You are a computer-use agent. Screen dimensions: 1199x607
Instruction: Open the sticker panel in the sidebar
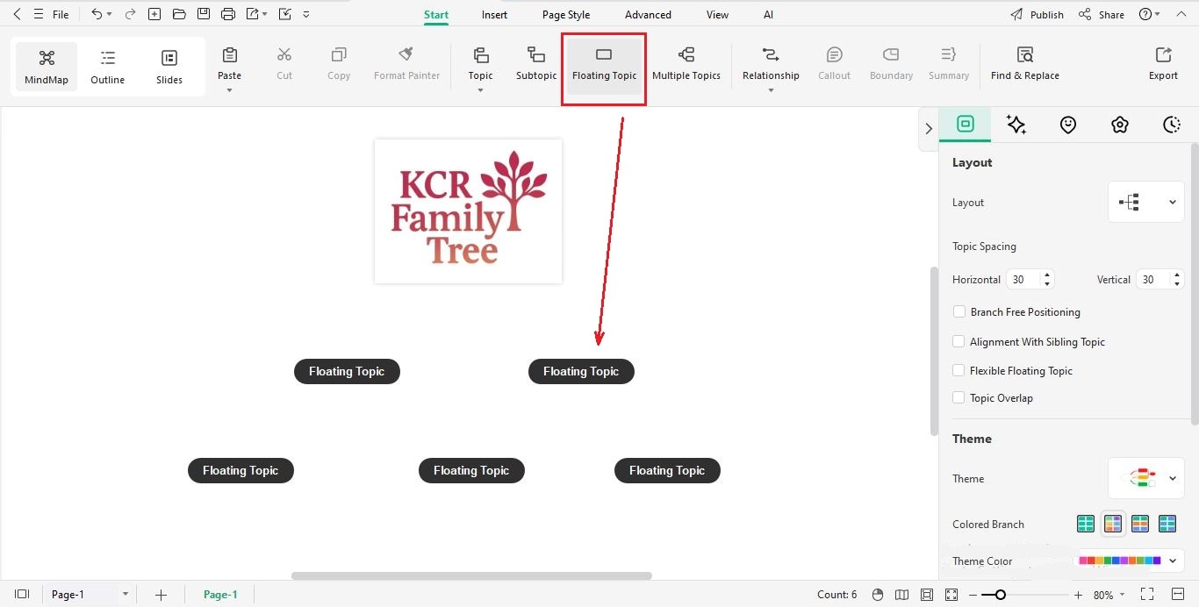coord(1068,125)
